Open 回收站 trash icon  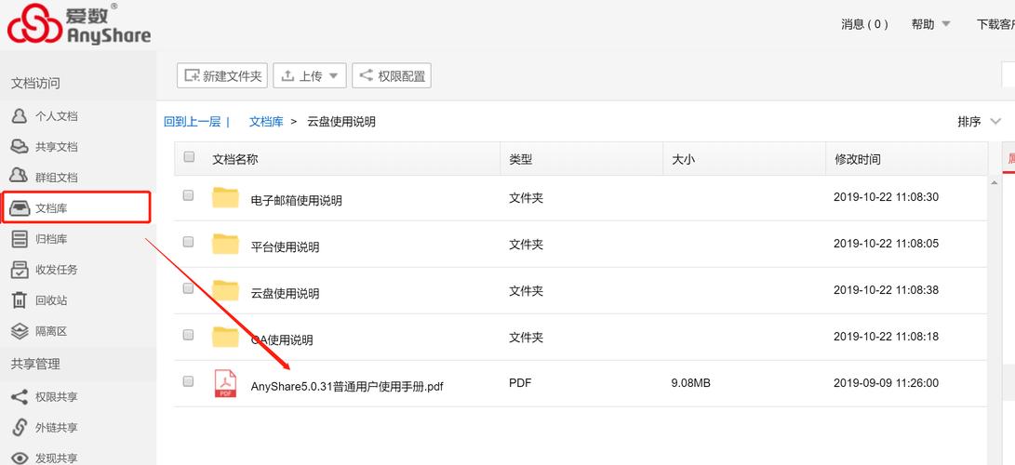point(20,300)
